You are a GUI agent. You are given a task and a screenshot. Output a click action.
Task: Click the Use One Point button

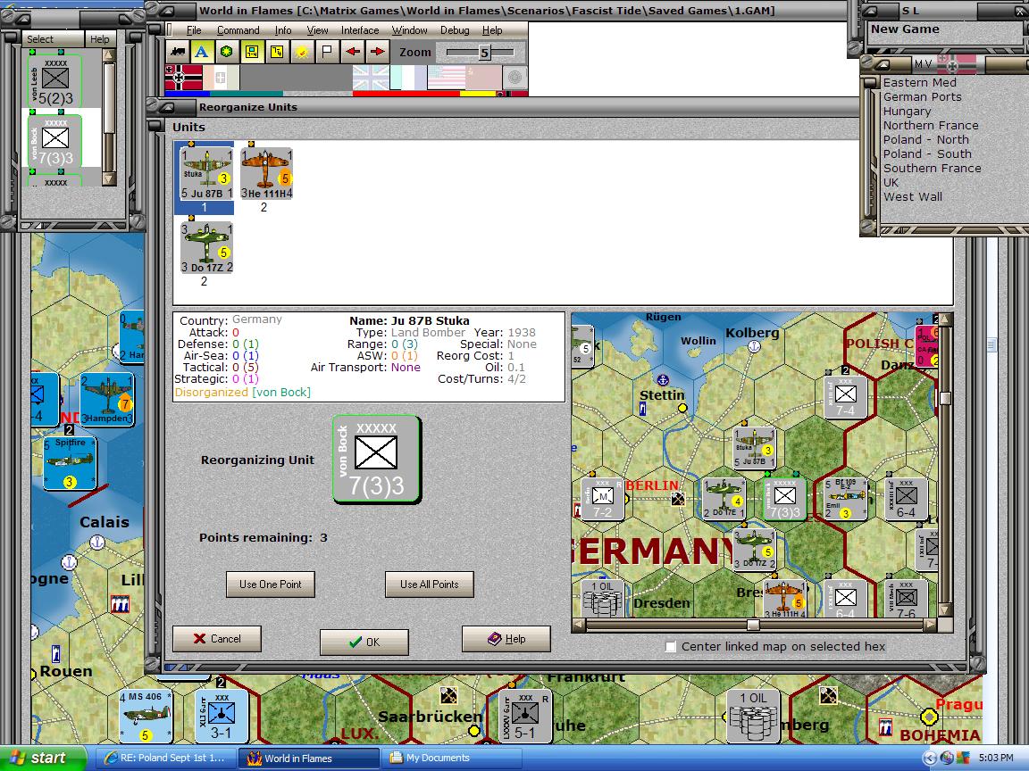coord(271,584)
